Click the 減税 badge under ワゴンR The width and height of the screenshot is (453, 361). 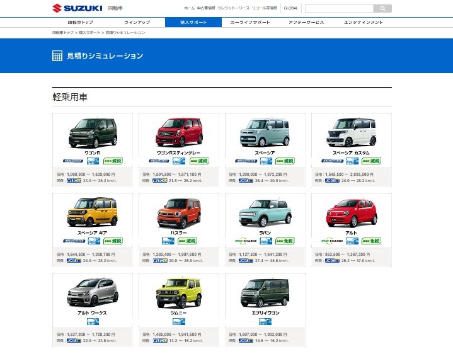coord(113,161)
